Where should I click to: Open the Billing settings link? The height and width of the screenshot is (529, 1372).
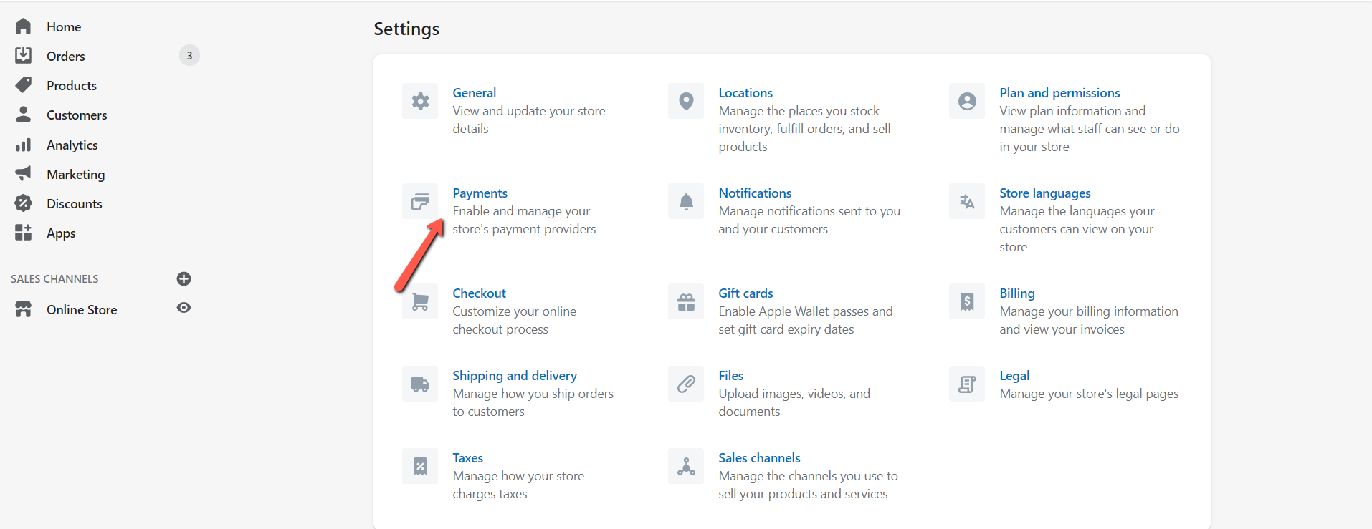(x=1016, y=293)
